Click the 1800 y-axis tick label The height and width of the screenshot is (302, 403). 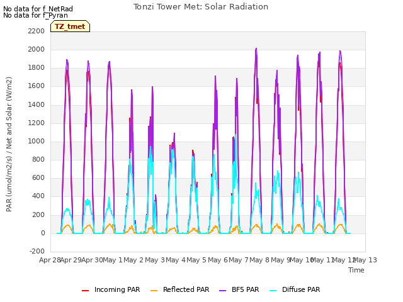[37, 68]
